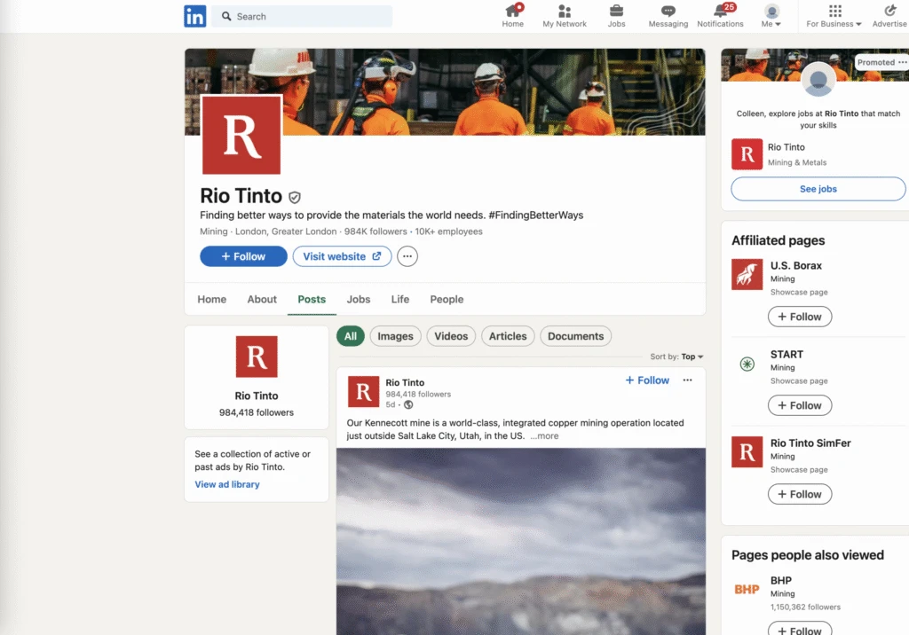Open Notifications bell with 25 badge
Screen dimensions: 909x635
tap(720, 16)
